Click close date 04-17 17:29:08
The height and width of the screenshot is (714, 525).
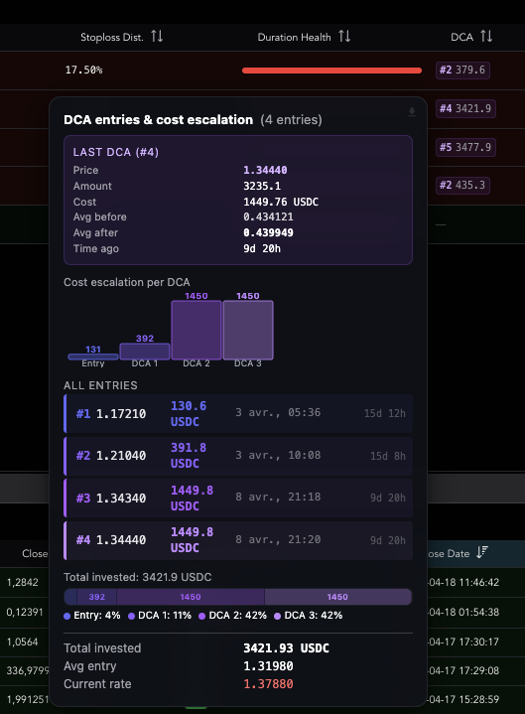[x=463, y=670]
